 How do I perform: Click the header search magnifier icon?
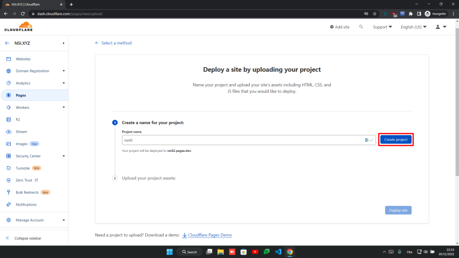pyautogui.click(x=361, y=26)
